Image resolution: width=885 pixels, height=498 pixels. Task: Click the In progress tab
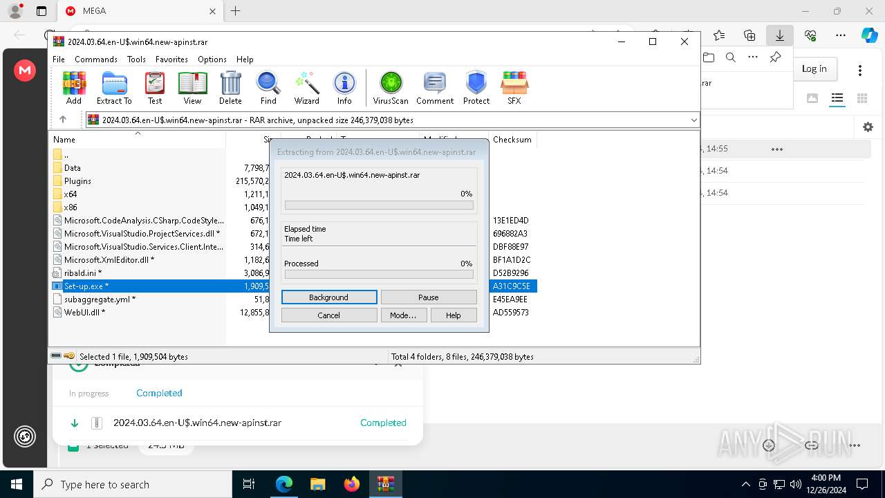(x=88, y=393)
